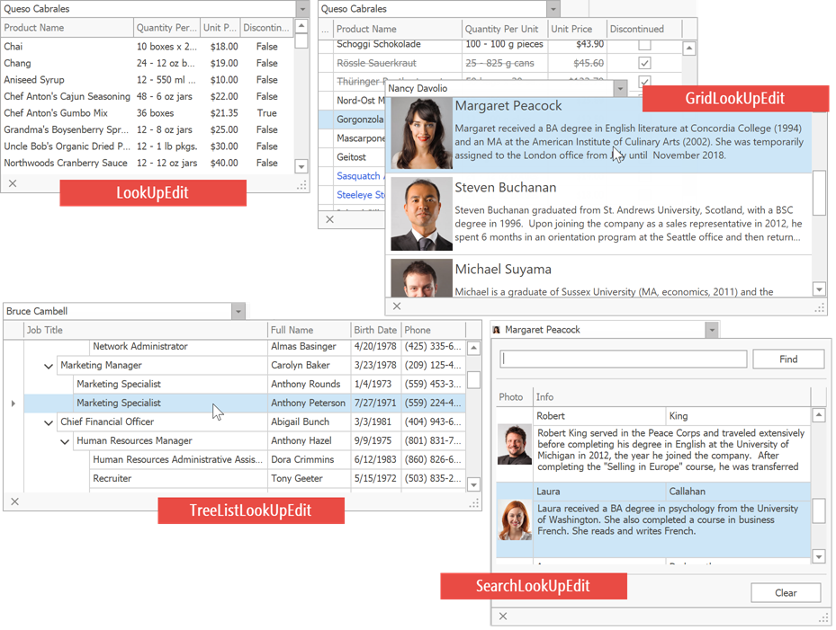Select Steven Buchanan's portrait photo
Image resolution: width=836 pixels, height=630 pixels.
click(422, 214)
